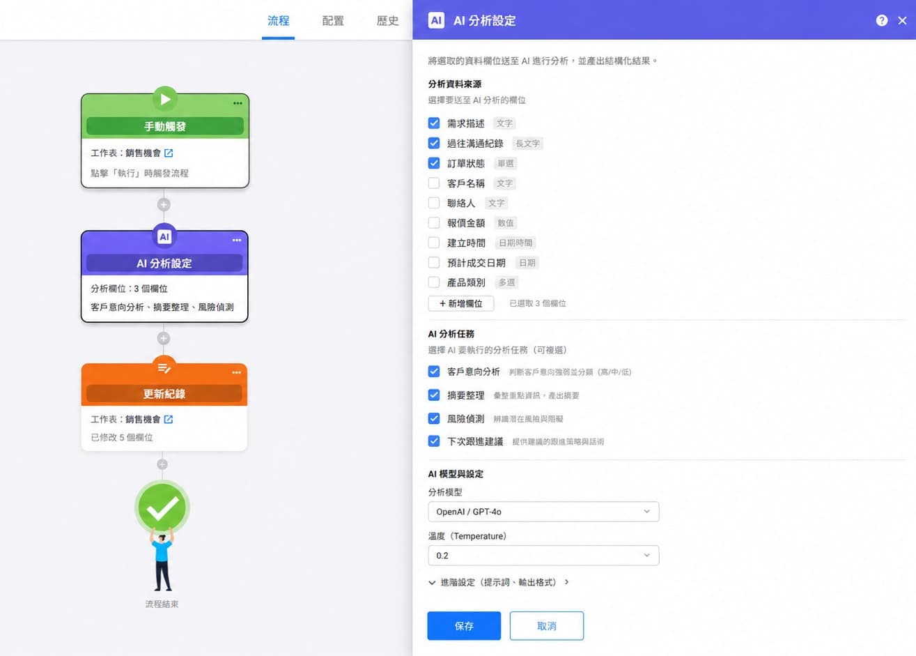916x656 pixels.
Task: Switch to the 歷史 tab
Action: click(x=387, y=21)
